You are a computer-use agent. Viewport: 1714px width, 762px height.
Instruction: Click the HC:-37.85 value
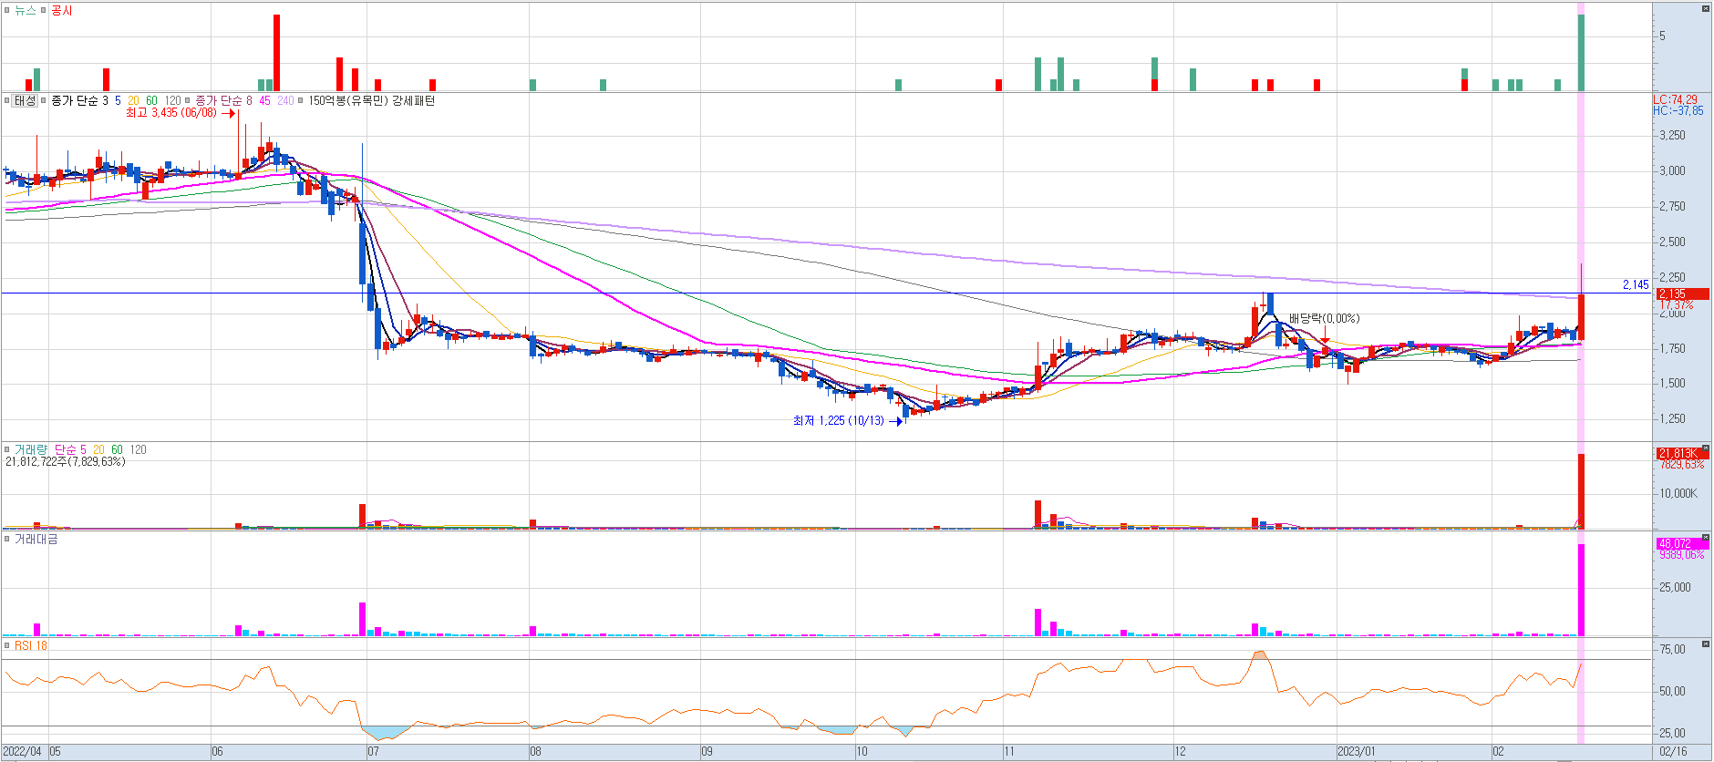[x=1678, y=110]
